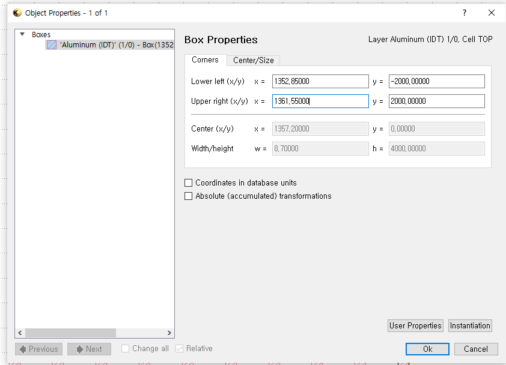
Task: Click the KLayout app icon in title bar
Action: [x=17, y=13]
